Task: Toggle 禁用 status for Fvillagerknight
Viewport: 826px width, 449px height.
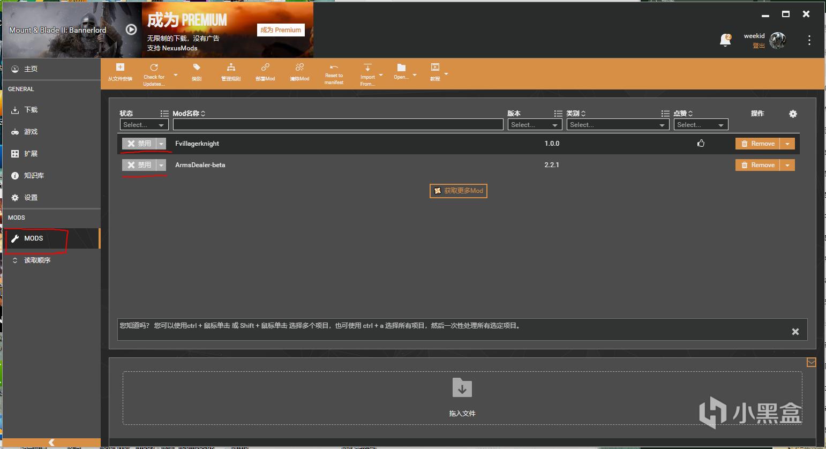Action: pos(139,144)
